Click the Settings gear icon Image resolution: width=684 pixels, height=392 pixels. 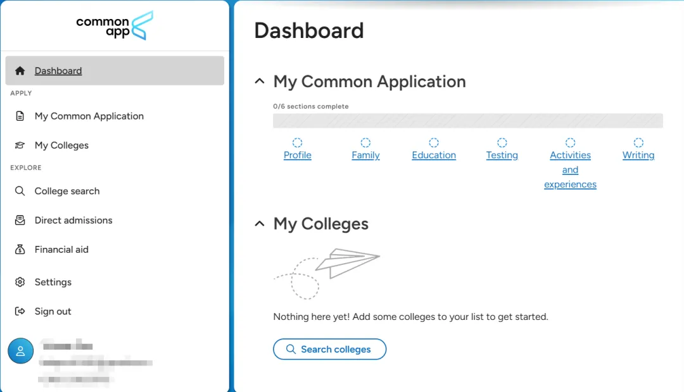(20, 282)
